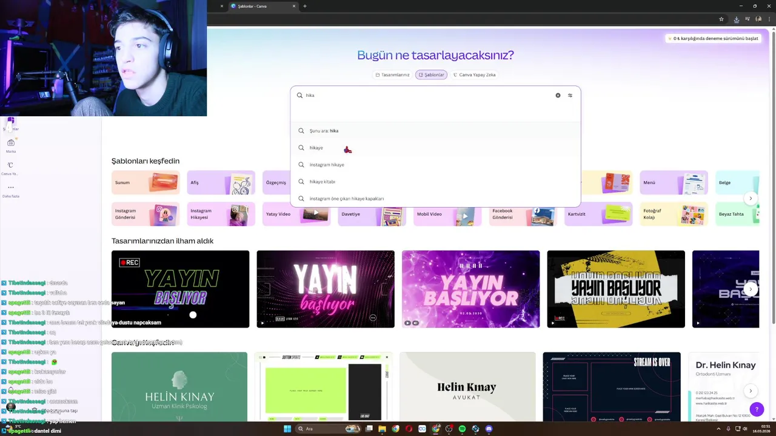Click the 'Şablonları keşfedin' heading
Image resolution: width=776 pixels, height=436 pixels.
pyautogui.click(x=145, y=161)
